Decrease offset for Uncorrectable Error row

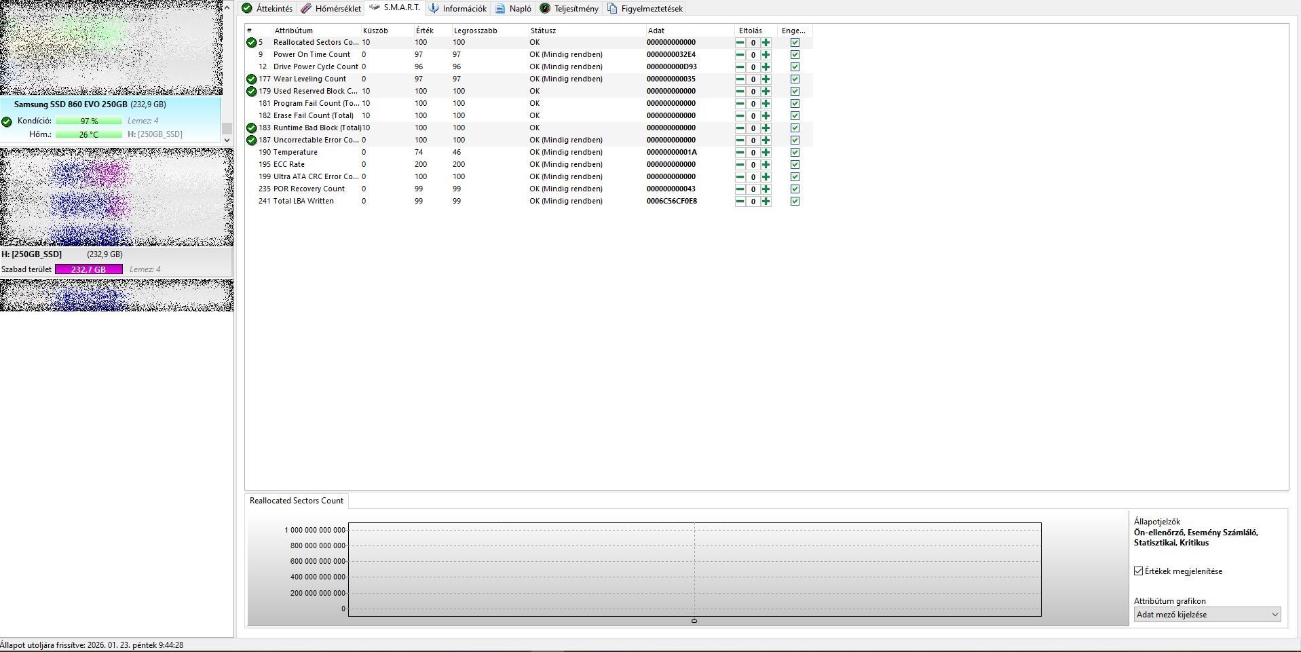tap(740, 140)
